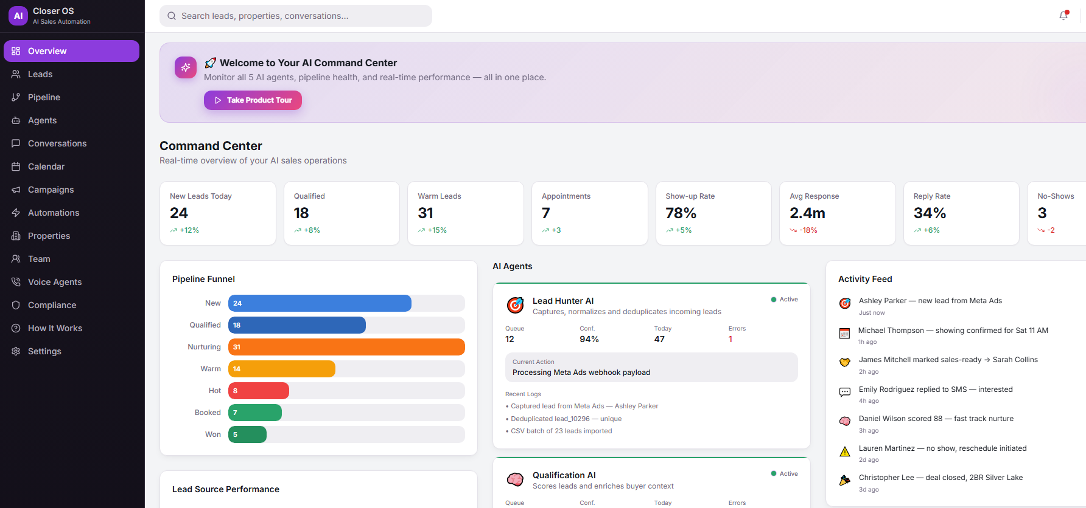Viewport: 1086px width, 508px height.
Task: Go to Pipeline page
Action: [x=71, y=97]
